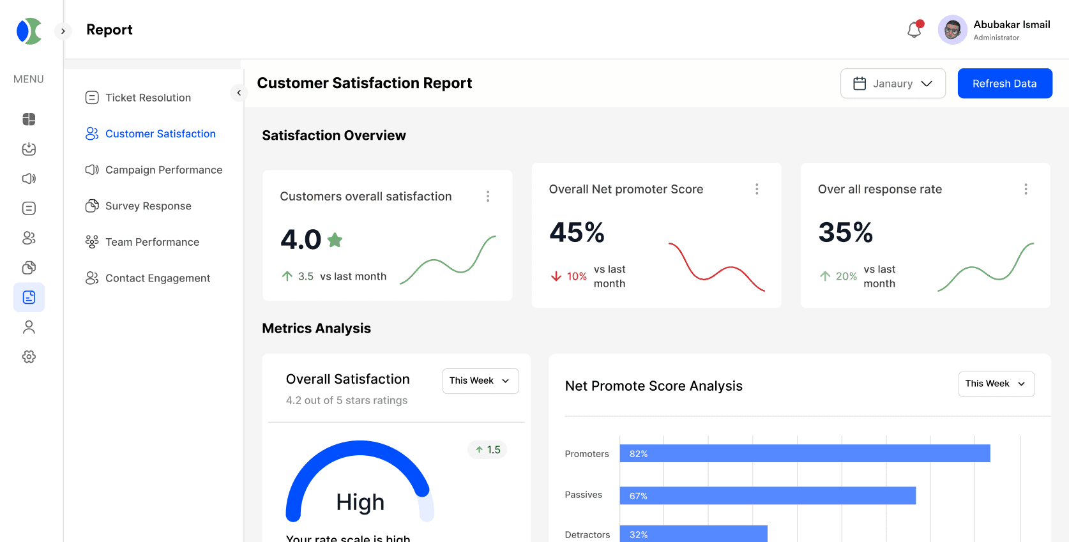The height and width of the screenshot is (542, 1069).
Task: Click the 3.5 vs last month indicator
Action: click(334, 276)
